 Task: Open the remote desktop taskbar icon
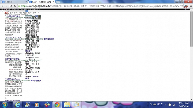coord(27,105)
